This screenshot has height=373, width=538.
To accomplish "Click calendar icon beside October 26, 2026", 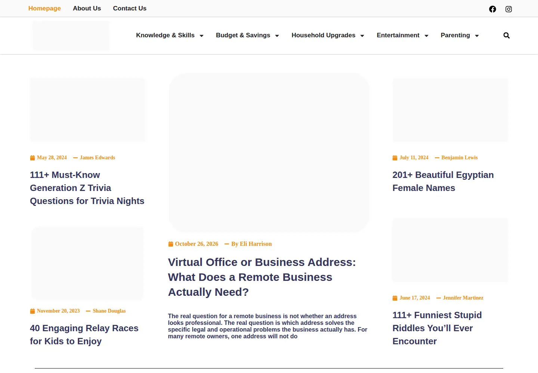I will click(x=171, y=244).
